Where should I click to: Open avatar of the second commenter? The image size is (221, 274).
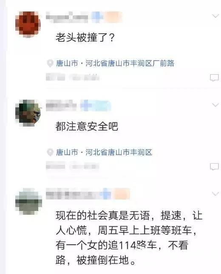pos(28,113)
